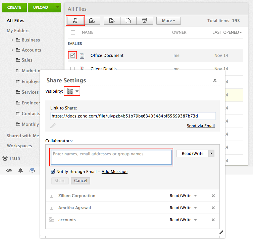
Task: Click the Copy files toolbar icon
Action: (x=128, y=21)
